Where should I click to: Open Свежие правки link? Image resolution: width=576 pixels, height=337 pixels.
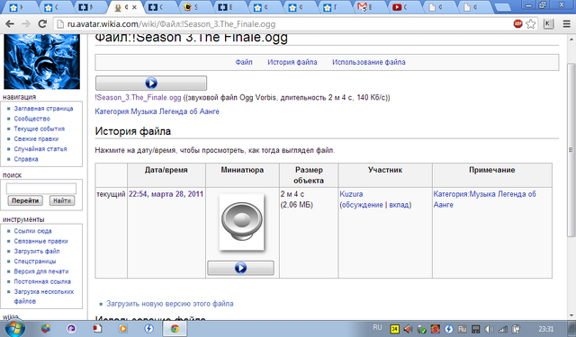[36, 139]
